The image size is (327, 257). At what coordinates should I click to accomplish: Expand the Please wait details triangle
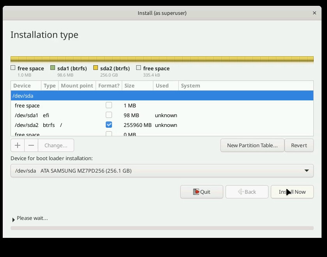click(14, 220)
